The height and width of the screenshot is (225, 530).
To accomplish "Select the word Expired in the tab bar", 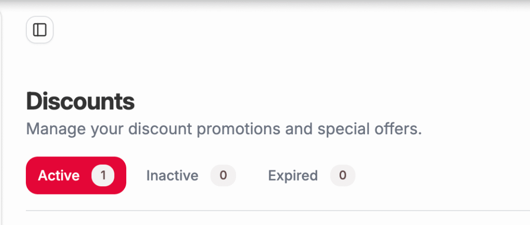I will point(293,175).
